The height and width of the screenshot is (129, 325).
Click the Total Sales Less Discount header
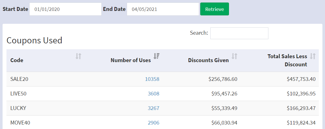tap(287, 60)
